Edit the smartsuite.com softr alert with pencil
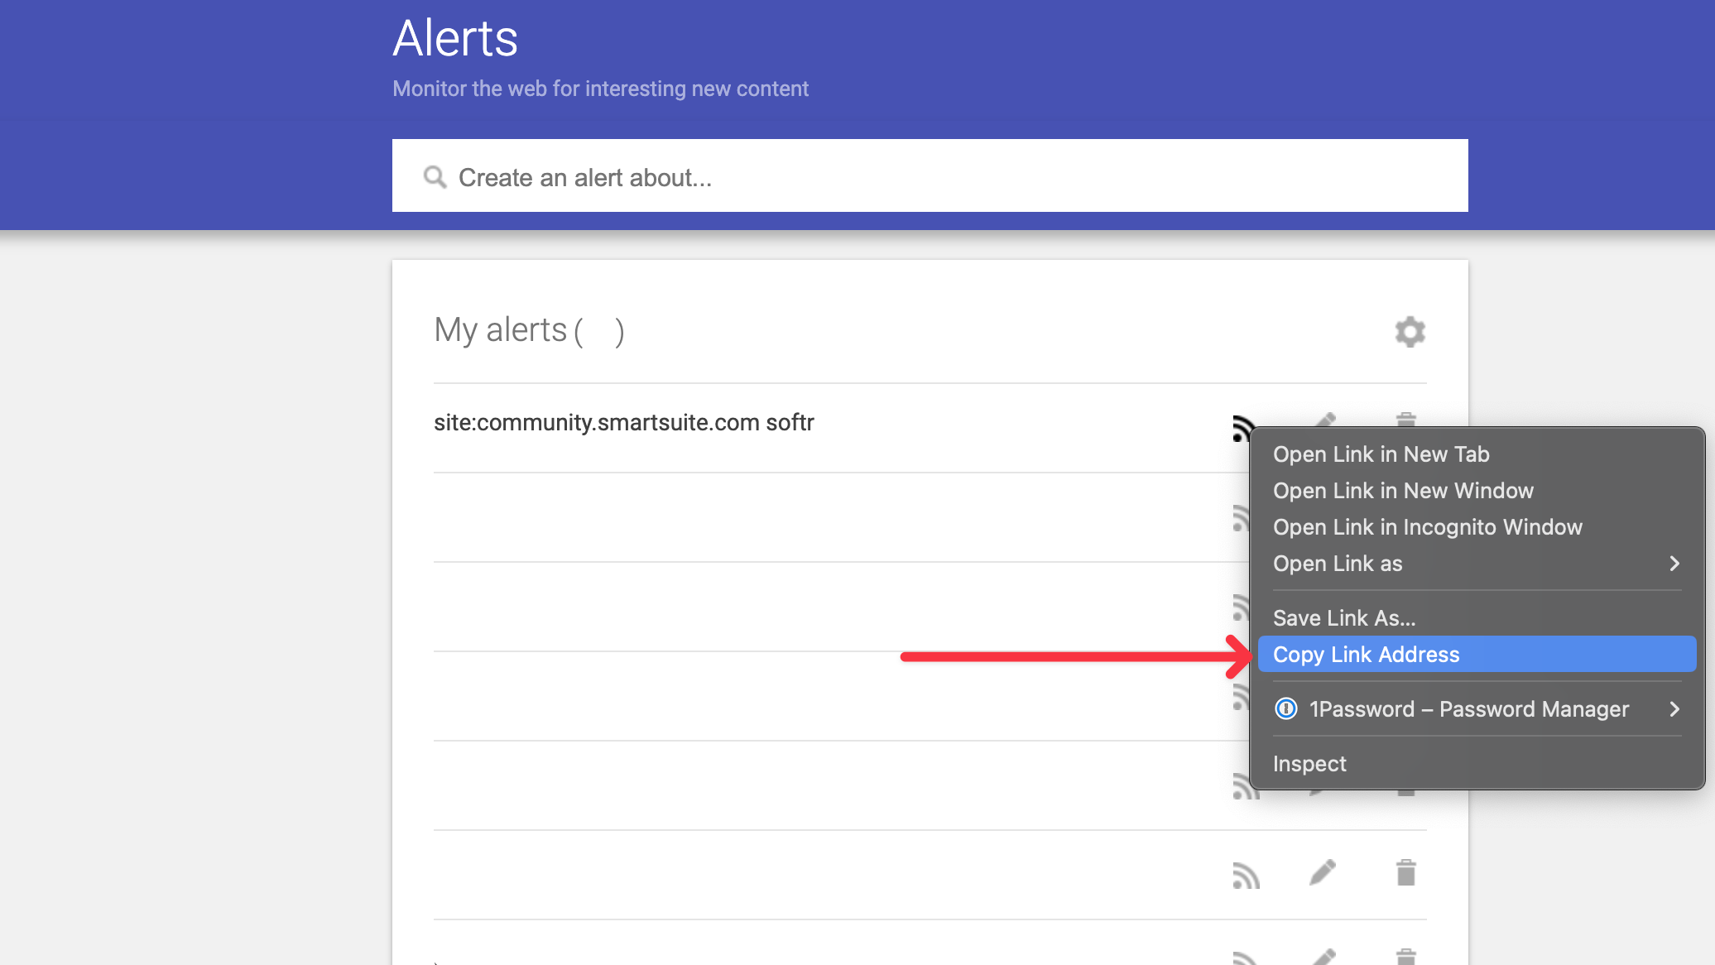This screenshot has width=1715, height=965. point(1325,420)
